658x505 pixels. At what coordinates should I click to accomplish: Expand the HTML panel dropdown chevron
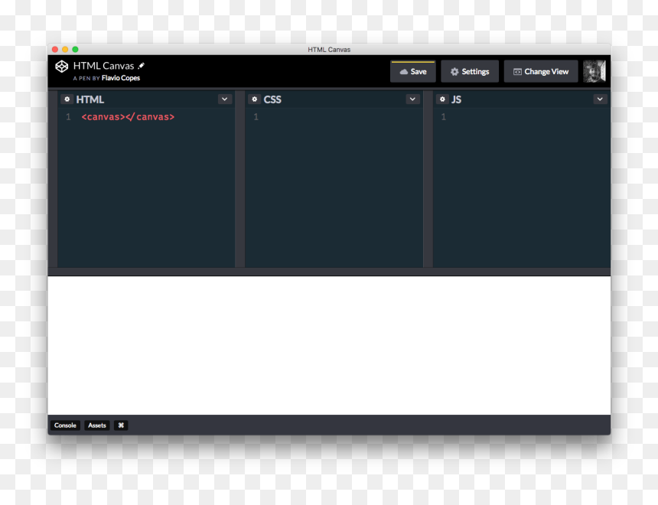[224, 99]
